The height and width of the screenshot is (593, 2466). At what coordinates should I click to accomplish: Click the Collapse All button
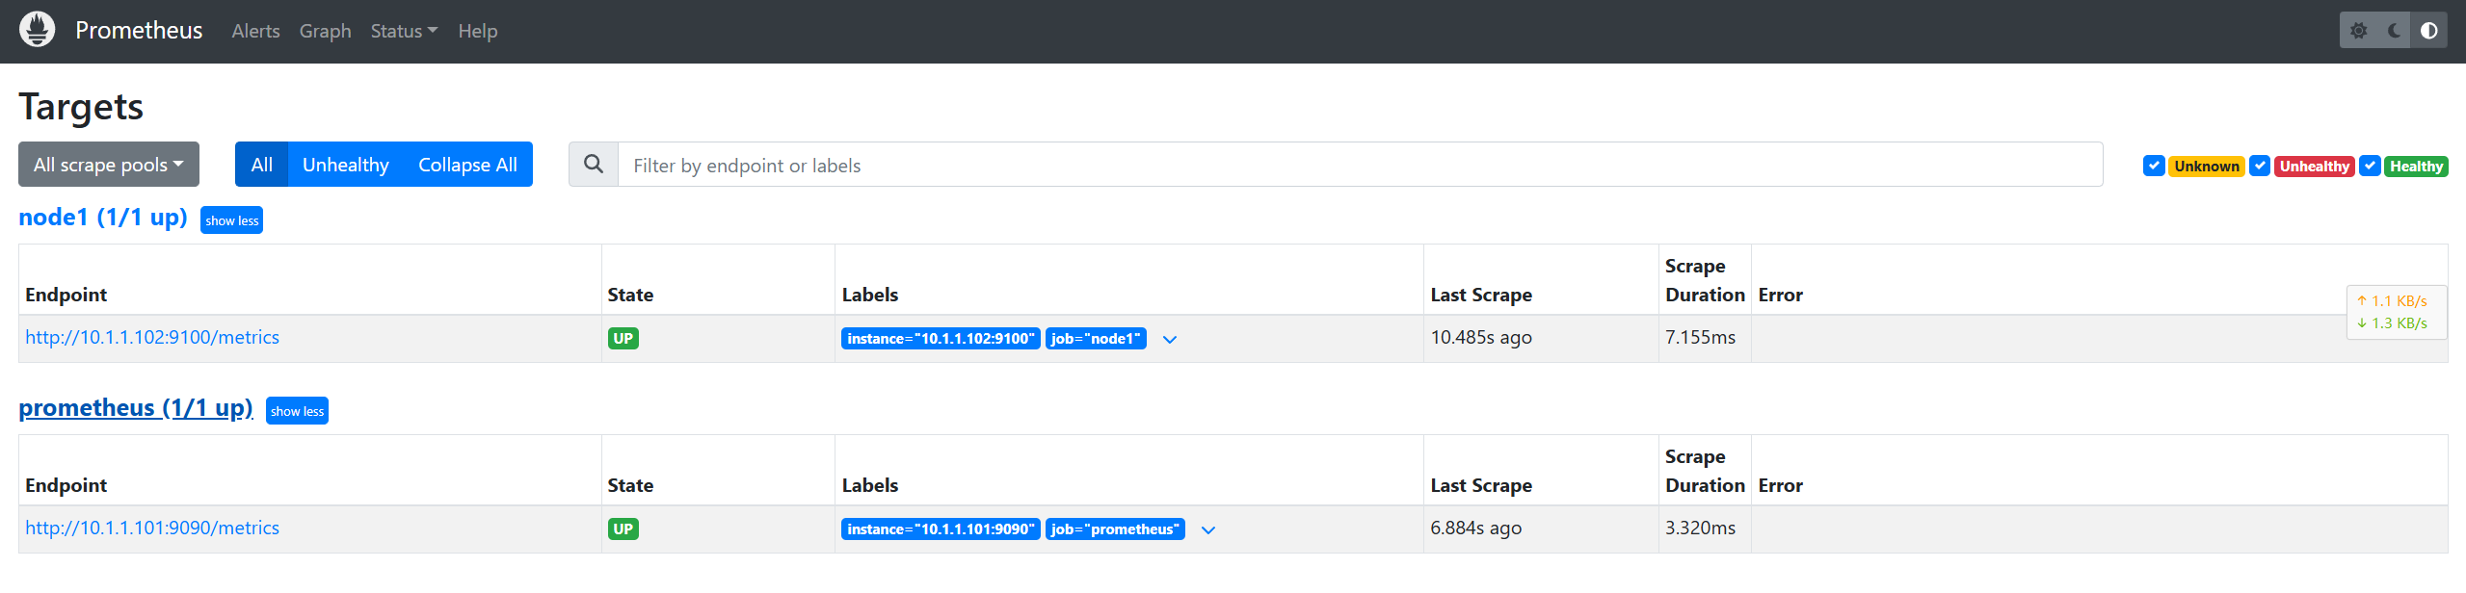(467, 165)
